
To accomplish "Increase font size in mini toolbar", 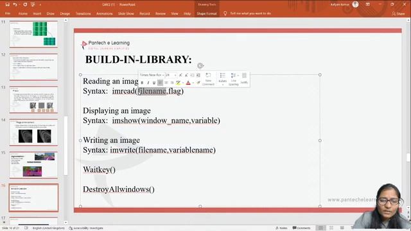I will click(x=180, y=75).
